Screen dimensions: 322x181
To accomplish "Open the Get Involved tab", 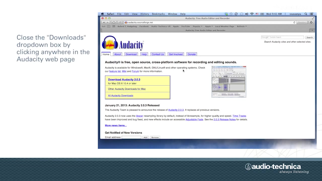I will tap(176, 54).
